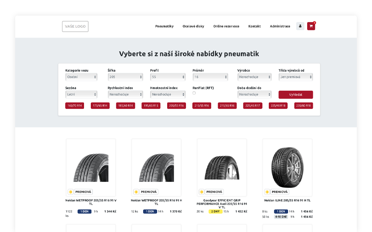Select the 165/70 R14 size shortcut
Viewport: 372px width, 232px height.
tap(74, 106)
